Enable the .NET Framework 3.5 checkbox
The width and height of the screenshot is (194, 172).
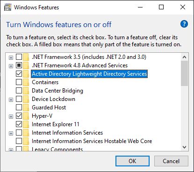[x=19, y=57]
